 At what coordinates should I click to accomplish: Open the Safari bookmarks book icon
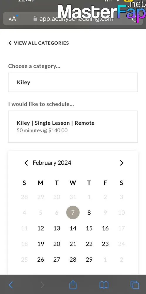pos(104,285)
